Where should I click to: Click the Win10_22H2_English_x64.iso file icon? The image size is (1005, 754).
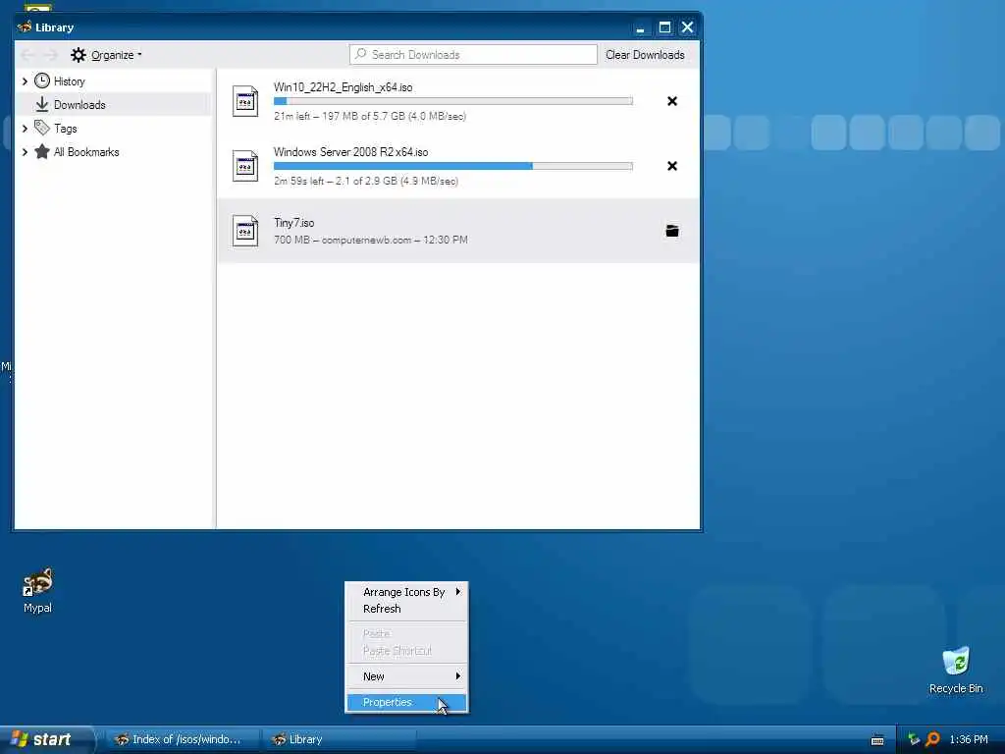coord(245,101)
